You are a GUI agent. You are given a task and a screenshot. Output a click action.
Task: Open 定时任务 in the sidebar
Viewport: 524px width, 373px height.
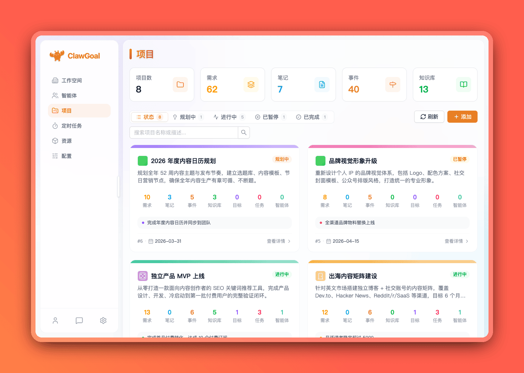point(79,126)
